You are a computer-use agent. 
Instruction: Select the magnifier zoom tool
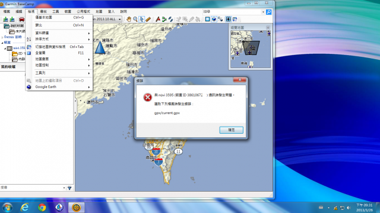(x=135, y=19)
